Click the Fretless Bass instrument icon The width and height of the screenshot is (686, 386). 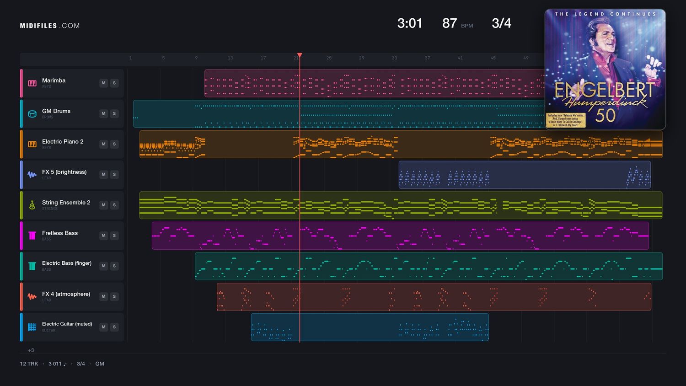point(32,236)
